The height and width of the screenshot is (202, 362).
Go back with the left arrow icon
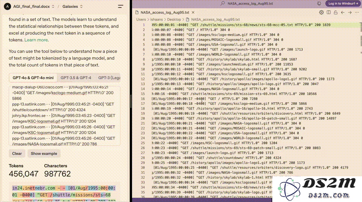(x=343, y=12)
